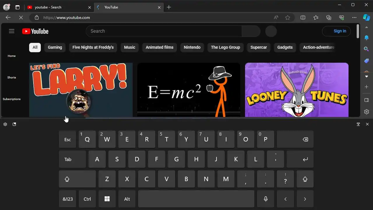373x210 pixels.
Task: Activate the Read aloud icon
Action: pyautogui.click(x=276, y=17)
